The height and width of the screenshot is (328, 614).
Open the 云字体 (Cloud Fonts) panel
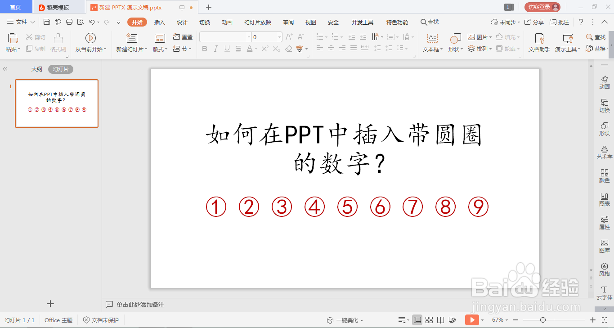604,292
